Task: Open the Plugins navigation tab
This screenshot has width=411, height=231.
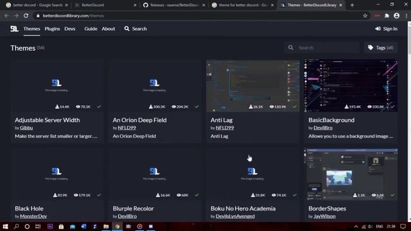Action: pyautogui.click(x=52, y=28)
